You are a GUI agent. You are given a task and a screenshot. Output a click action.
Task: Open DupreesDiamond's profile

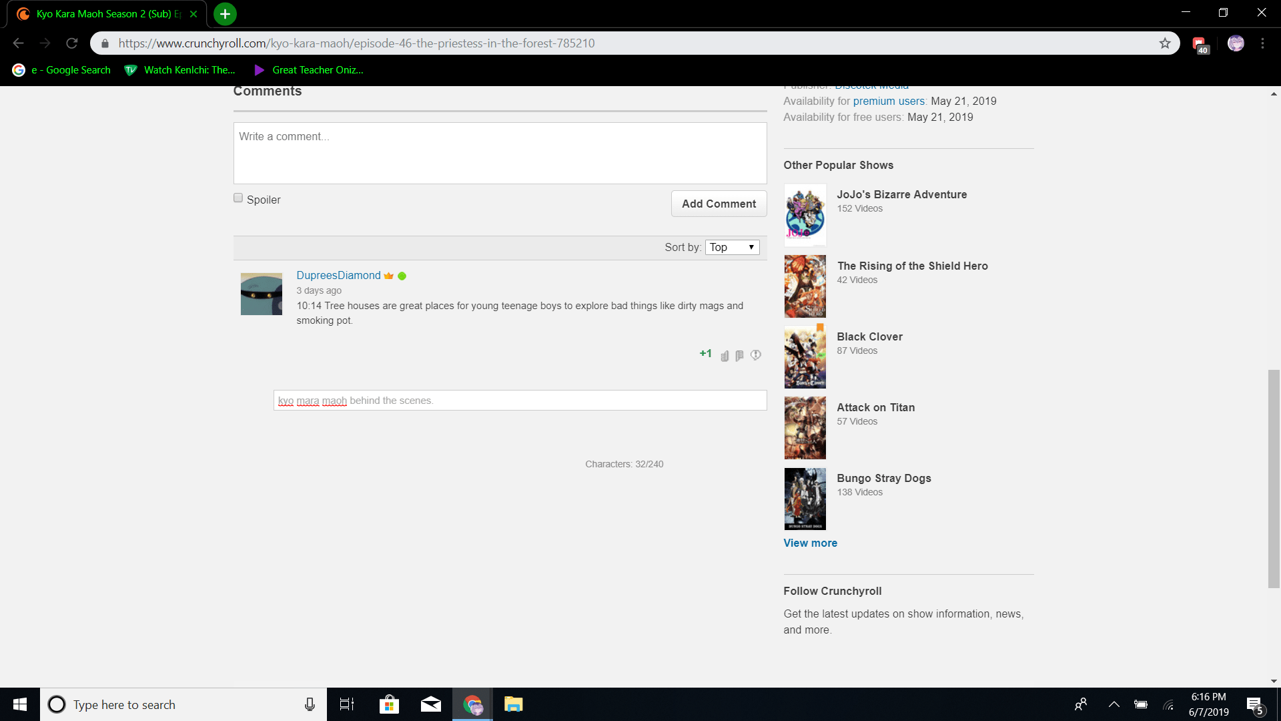point(338,275)
